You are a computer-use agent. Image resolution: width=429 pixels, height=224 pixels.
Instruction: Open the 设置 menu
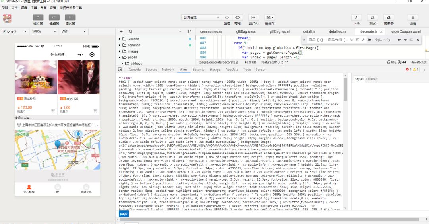pos(53,8)
